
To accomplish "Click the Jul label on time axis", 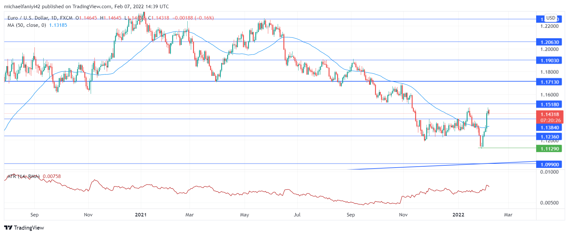I will (297, 215).
